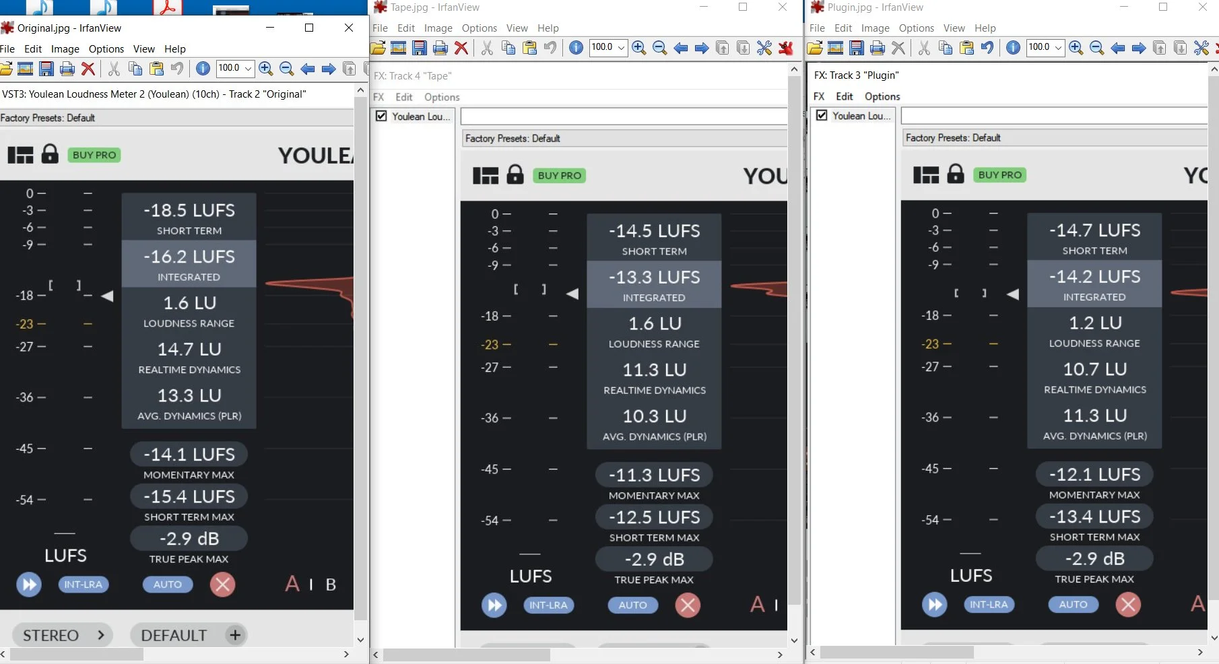1219x664 pixels.
Task: Click the Save icon in the Original.jpg window toolbar
Action: (46, 69)
